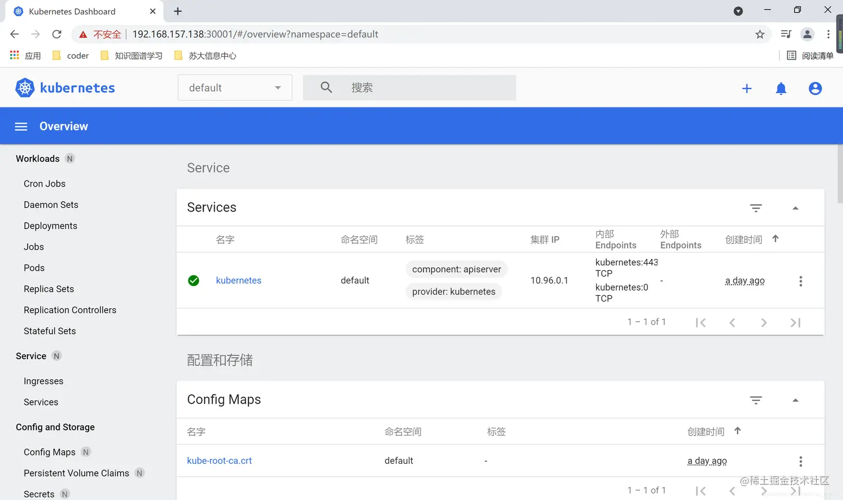Click the not-secure warning icon
The image size is (843, 500).
point(83,35)
